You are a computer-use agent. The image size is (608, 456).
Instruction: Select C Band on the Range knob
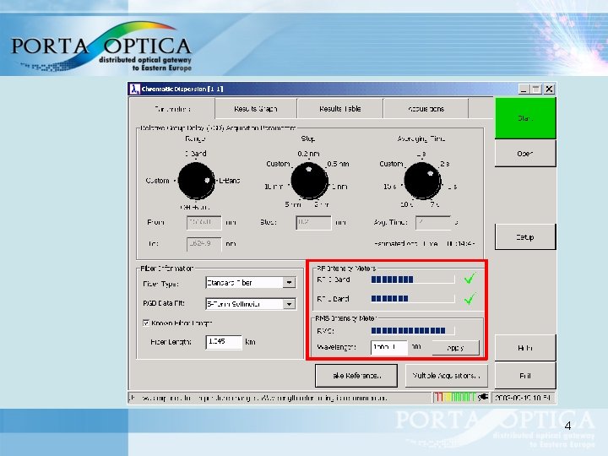(x=196, y=153)
